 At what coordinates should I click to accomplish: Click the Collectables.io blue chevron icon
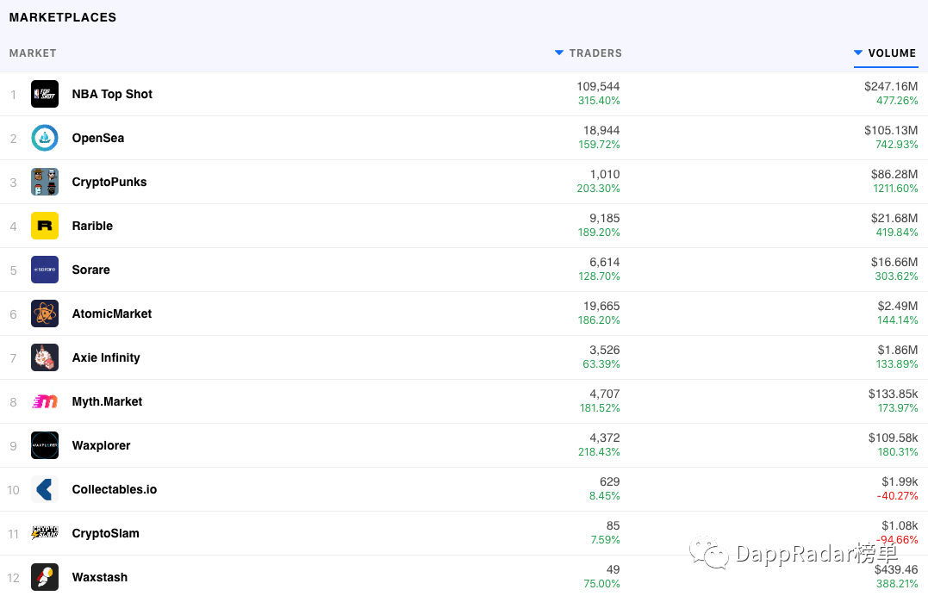(45, 489)
